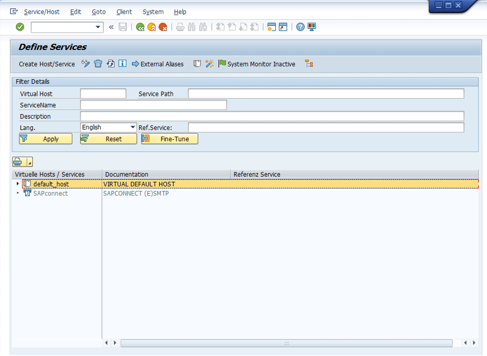Click the Display/Change glasses-pencil icon
Viewport: 487px width, 356px height.
[x=86, y=64]
